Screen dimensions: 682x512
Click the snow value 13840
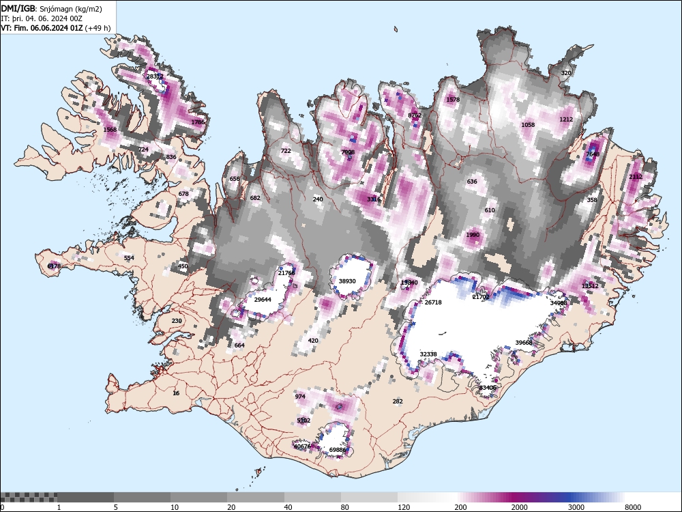(409, 283)
